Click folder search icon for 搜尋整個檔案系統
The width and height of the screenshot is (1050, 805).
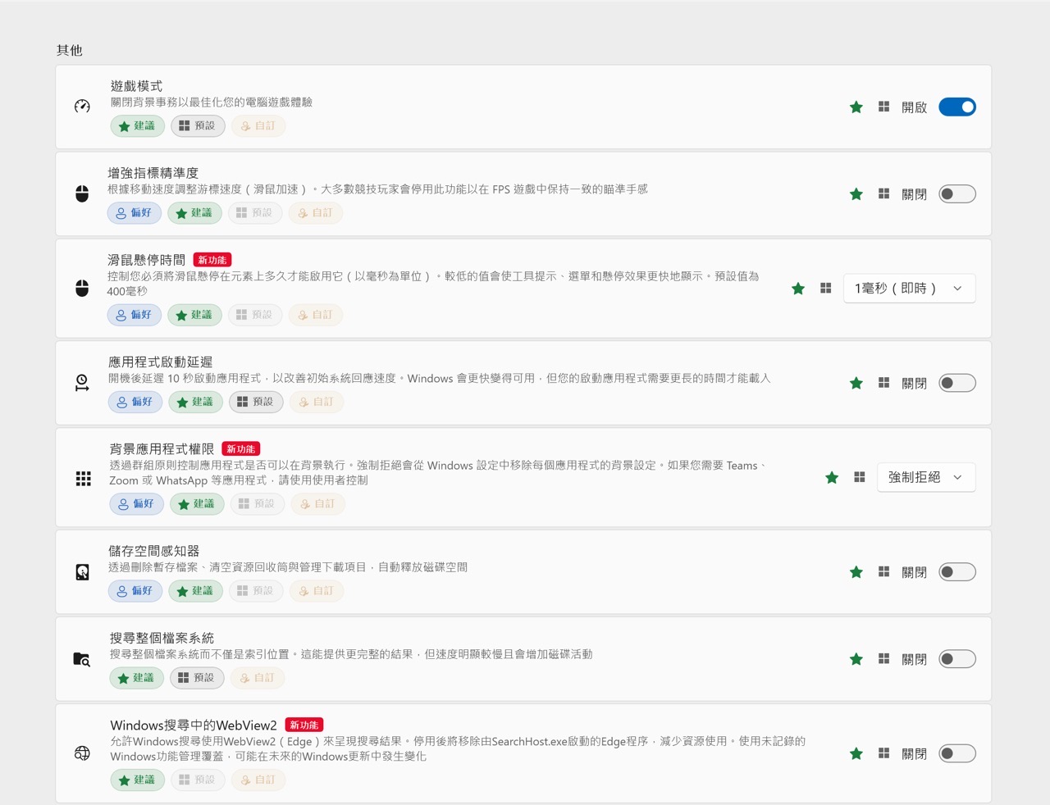81,659
